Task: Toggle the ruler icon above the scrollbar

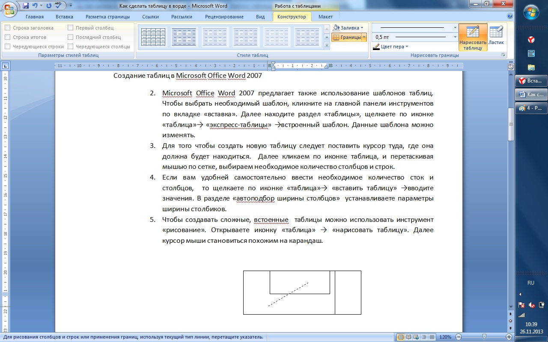Action: tap(510, 66)
